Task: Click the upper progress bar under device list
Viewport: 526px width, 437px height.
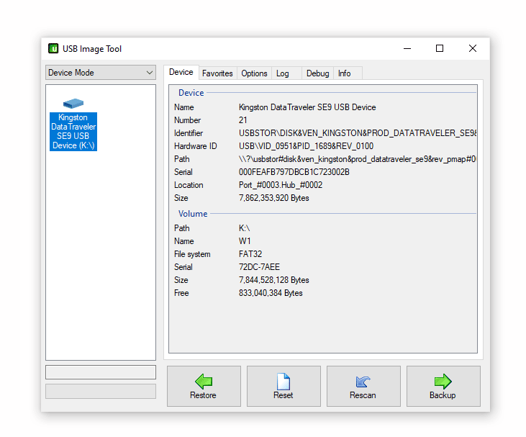Action: pyautogui.click(x=101, y=372)
